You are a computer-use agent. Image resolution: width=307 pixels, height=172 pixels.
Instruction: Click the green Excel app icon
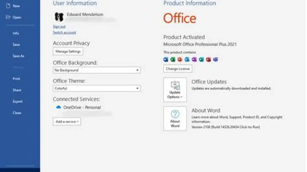point(173,59)
